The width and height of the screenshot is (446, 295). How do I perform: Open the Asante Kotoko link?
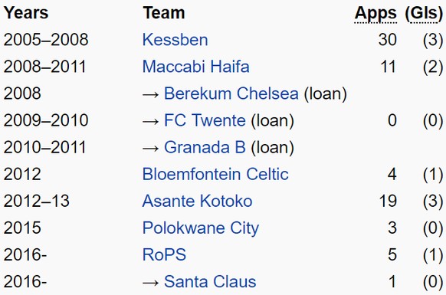[x=197, y=201]
